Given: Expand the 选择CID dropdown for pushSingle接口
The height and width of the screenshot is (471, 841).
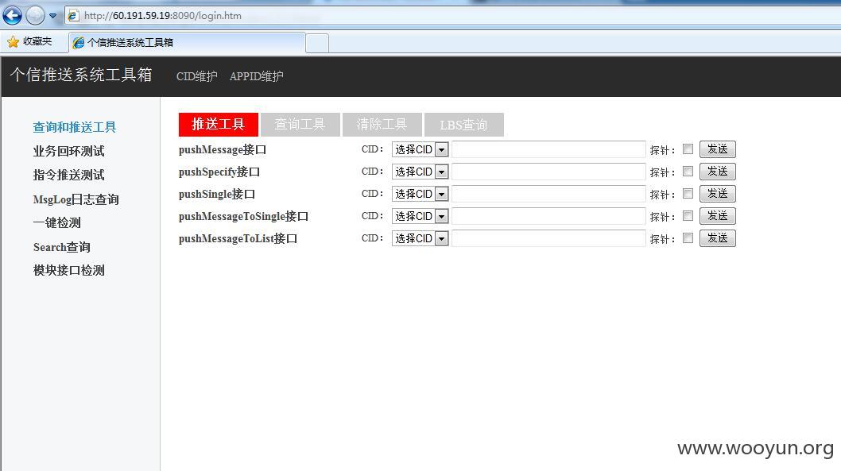Looking at the screenshot, I should click(420, 194).
